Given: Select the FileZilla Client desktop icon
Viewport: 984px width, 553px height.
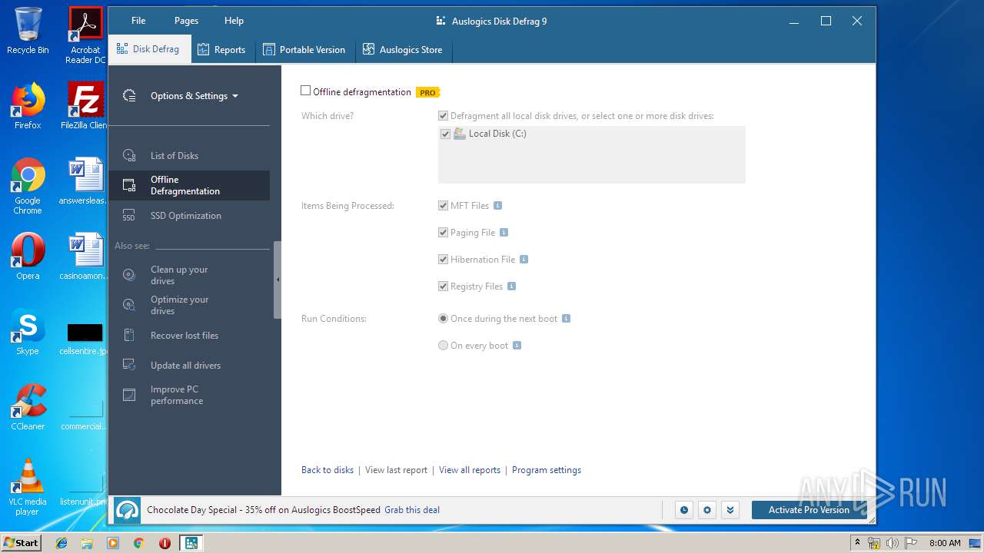Looking at the screenshot, I should (x=85, y=106).
